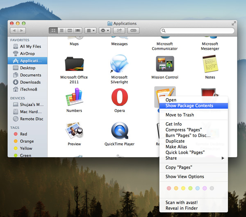Choose Copy "Pages"
246x217 pixels.
click(194, 167)
